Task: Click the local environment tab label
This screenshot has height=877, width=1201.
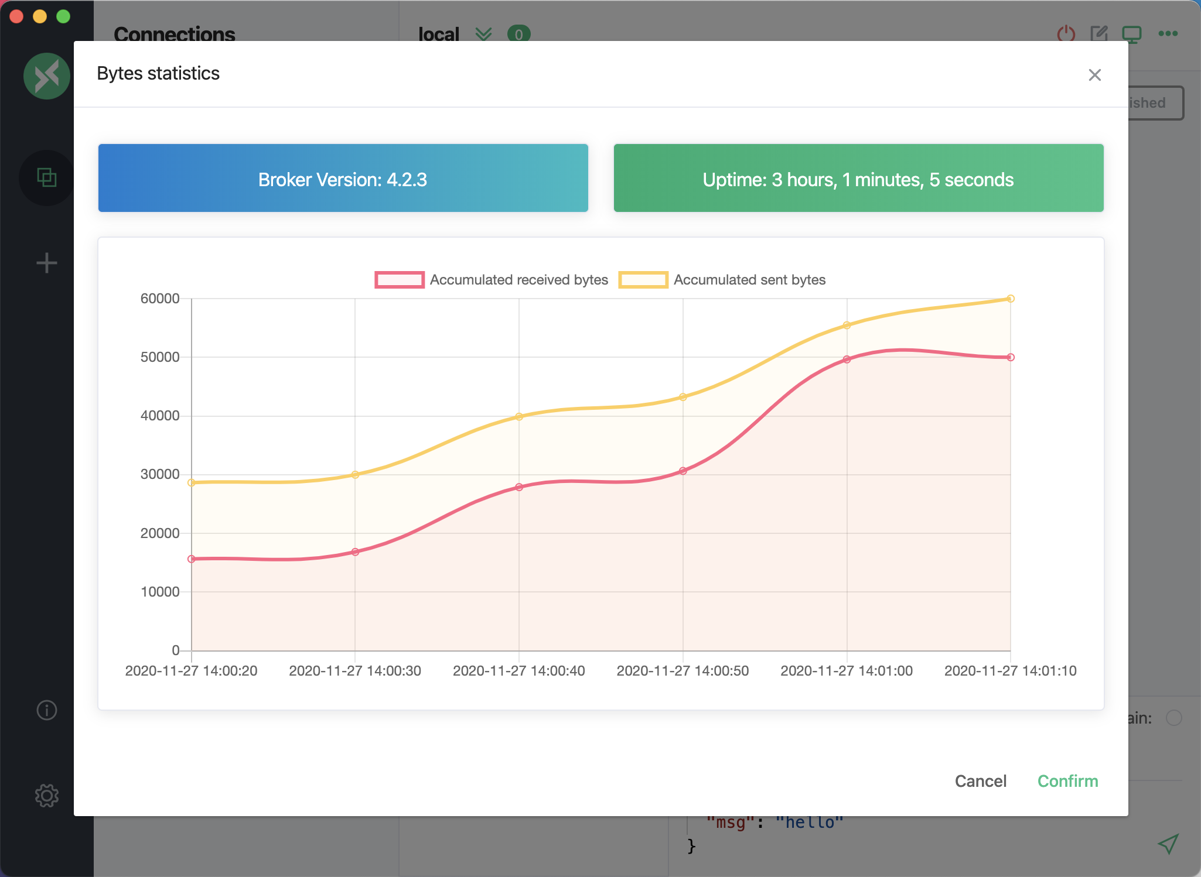Action: (x=438, y=32)
